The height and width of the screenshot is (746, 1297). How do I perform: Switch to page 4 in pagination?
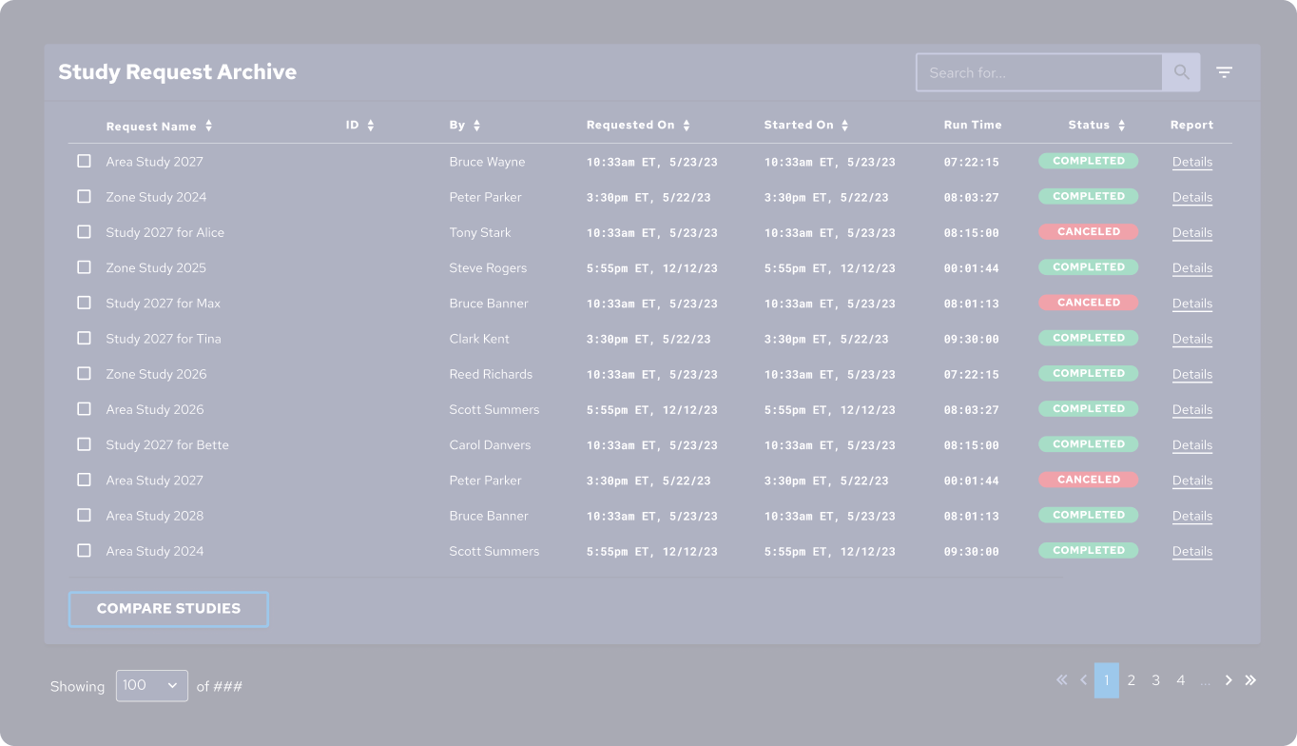1180,680
